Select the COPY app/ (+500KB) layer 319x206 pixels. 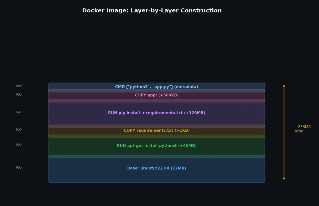[x=157, y=96]
